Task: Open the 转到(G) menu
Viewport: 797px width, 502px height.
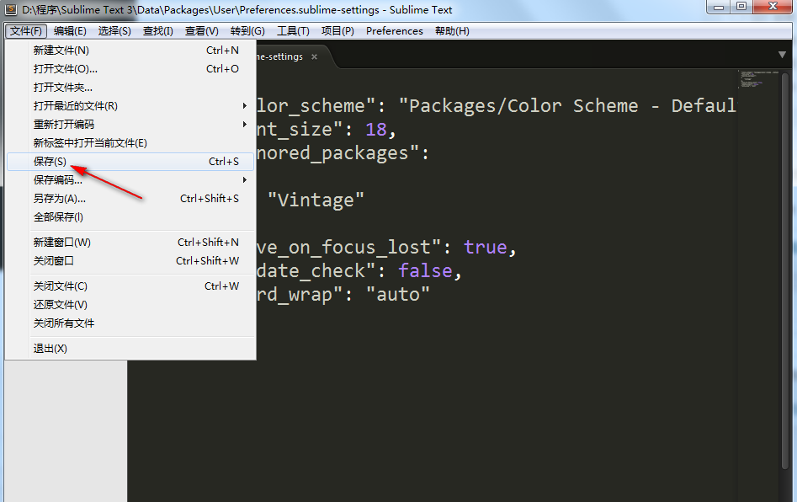Action: tap(247, 31)
